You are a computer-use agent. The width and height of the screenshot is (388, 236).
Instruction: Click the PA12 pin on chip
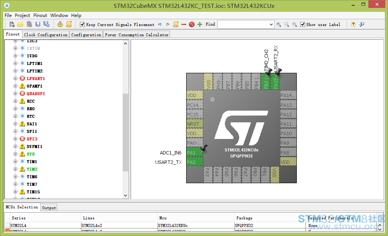[x=288, y=114]
